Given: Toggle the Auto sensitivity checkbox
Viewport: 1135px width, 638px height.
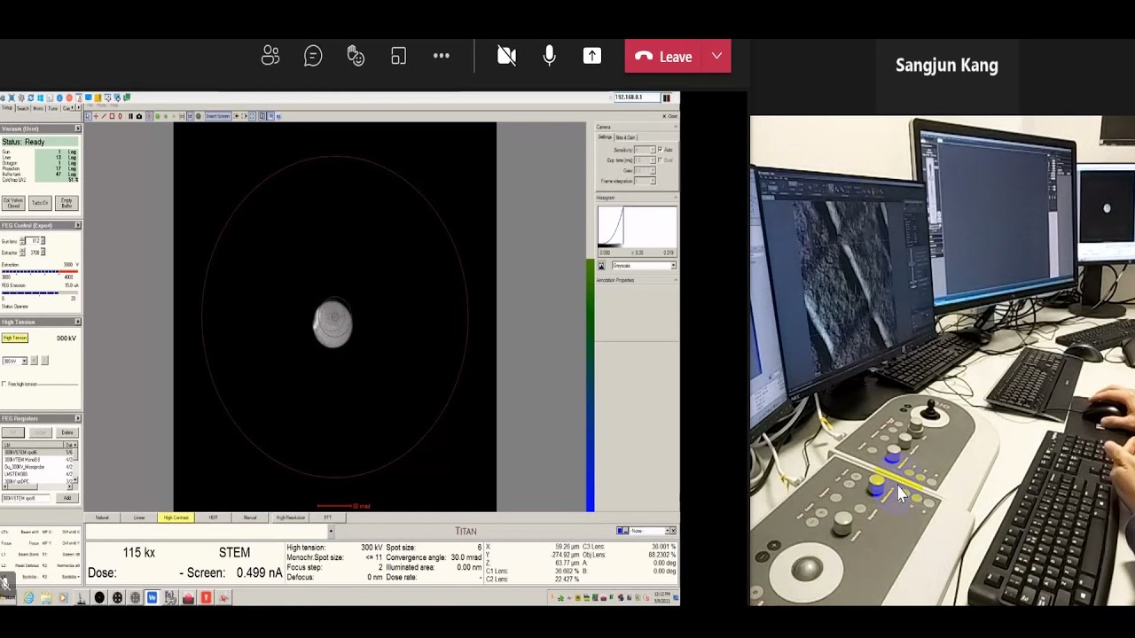Looking at the screenshot, I should point(660,150).
